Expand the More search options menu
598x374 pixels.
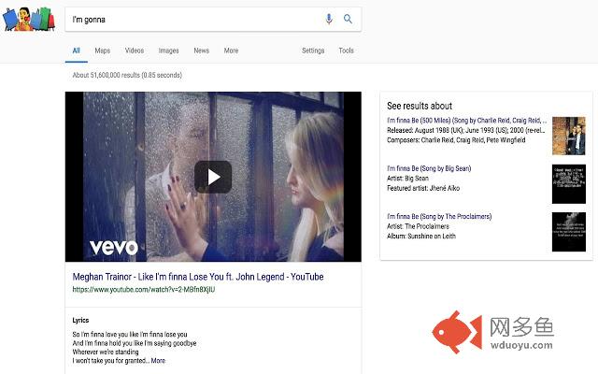(x=231, y=50)
